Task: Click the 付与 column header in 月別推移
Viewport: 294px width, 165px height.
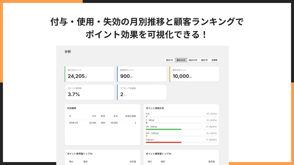Action: [94, 116]
